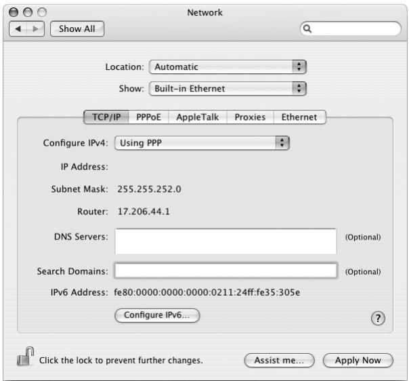Click the IPv6 address fe80:0000:0000:0000:0211:24ff:fe35:305e
Image resolution: width=409 pixels, height=381 pixels.
(207, 292)
